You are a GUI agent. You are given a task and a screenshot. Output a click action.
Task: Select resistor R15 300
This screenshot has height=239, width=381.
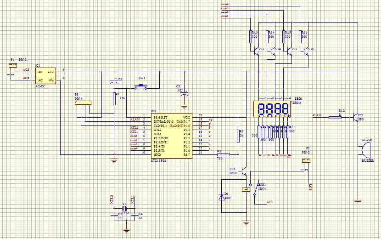pos(283,37)
